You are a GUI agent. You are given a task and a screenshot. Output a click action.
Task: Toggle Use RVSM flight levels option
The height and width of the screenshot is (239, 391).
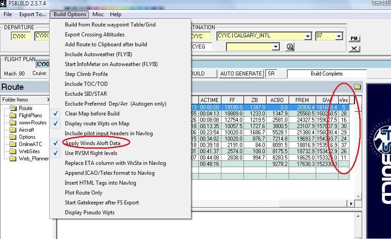[91, 153]
